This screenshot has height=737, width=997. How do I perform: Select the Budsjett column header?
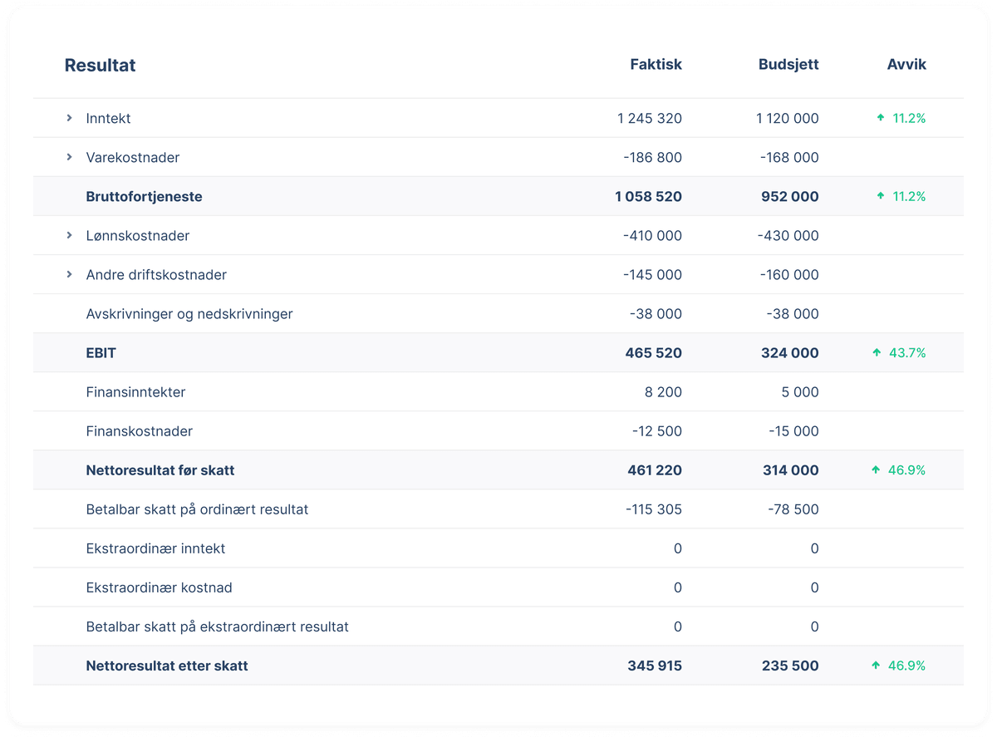click(x=788, y=64)
